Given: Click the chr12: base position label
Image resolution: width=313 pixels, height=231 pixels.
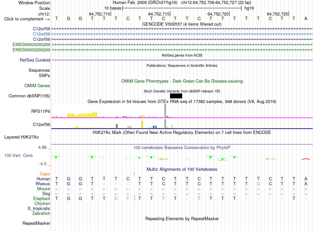Looking at the screenshot, I should tap(44, 14).
